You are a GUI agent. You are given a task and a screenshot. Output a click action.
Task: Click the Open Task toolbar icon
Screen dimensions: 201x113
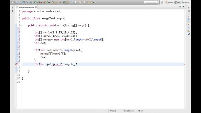coord(56,2)
